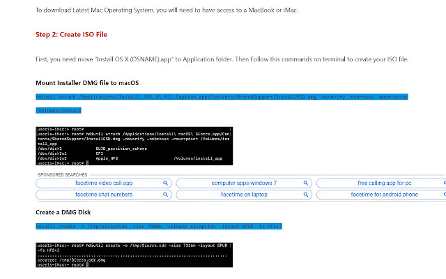Click the 'To download Latest Mac Operating System' sentence
This screenshot has width=446, height=279.
pyautogui.click(x=167, y=10)
